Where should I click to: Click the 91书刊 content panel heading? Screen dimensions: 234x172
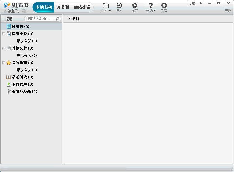point(73,19)
